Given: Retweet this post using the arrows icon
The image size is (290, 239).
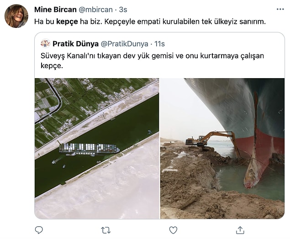Looking at the screenshot, I should point(106,230).
